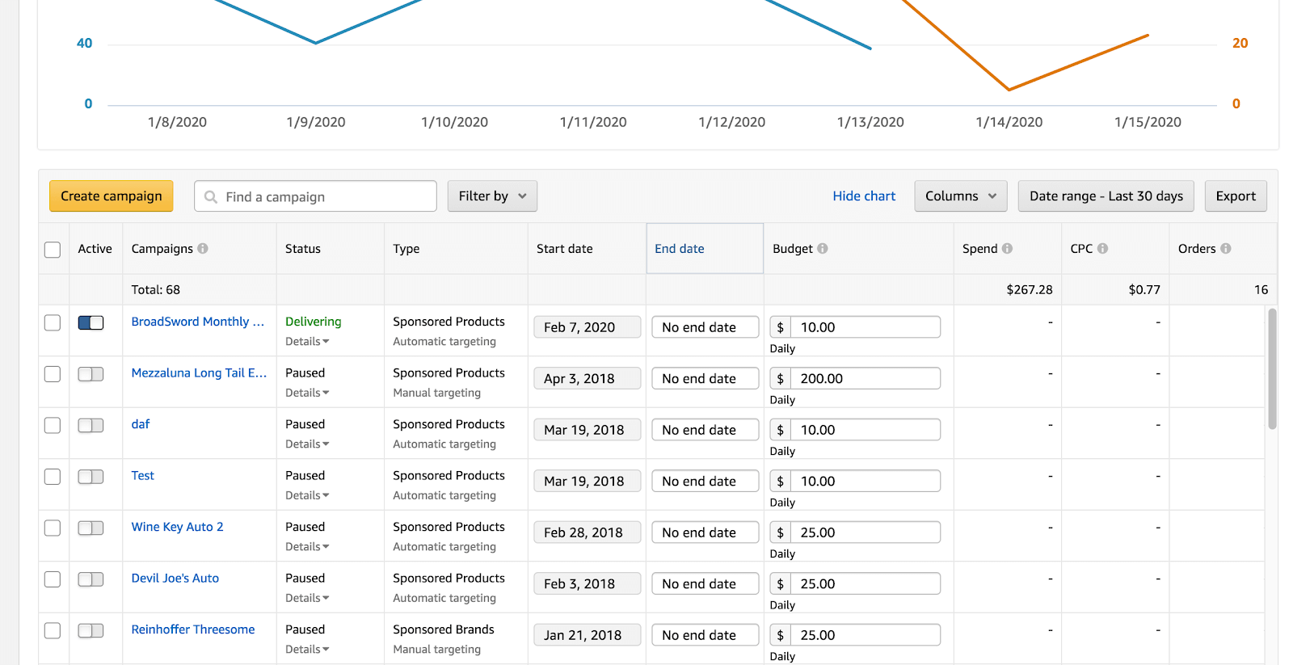1293x665 pixels.
Task: Click the Create campaign button
Action: [112, 196]
